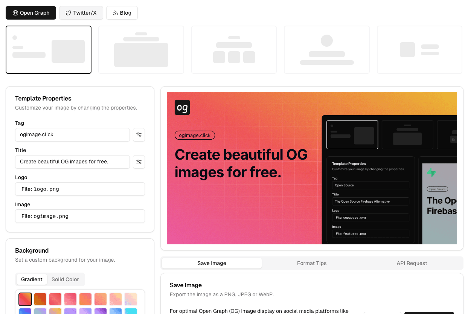This screenshot has width=468, height=314.
Task: Click the Tag input containing ogimage.click
Action: 72,135
